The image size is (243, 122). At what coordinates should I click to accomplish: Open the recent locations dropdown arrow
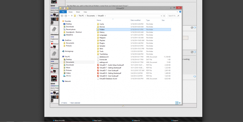click(69, 16)
